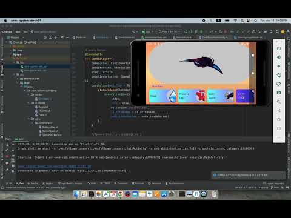This screenshot has height=218, width=291.
Task: Select highlighted file under build folder in tree
Action: 34,67
